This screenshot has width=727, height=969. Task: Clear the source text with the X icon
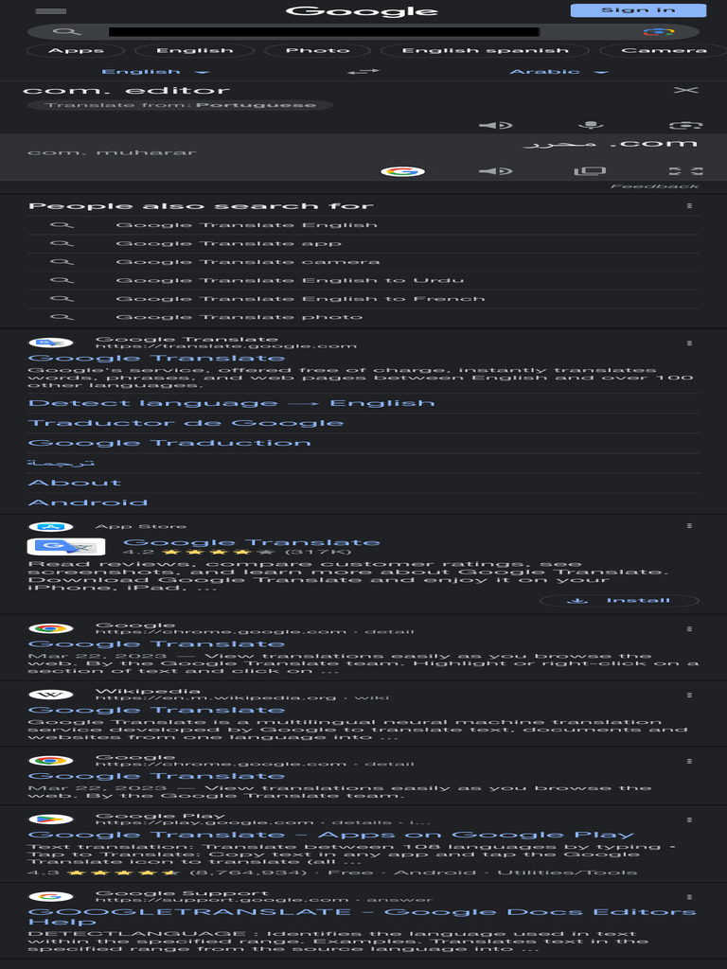(x=685, y=90)
